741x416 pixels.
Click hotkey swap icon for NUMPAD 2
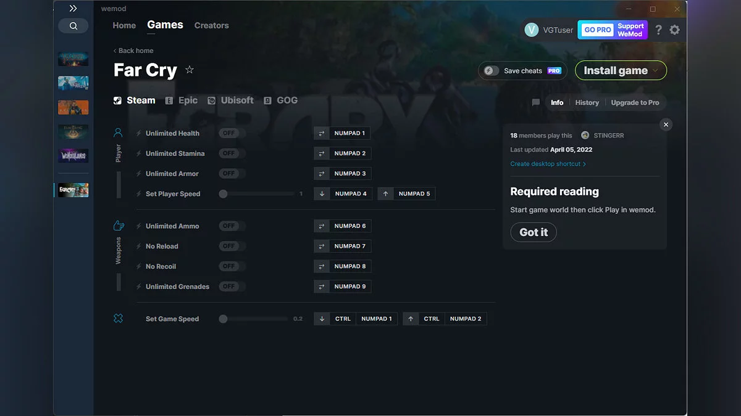tap(322, 153)
